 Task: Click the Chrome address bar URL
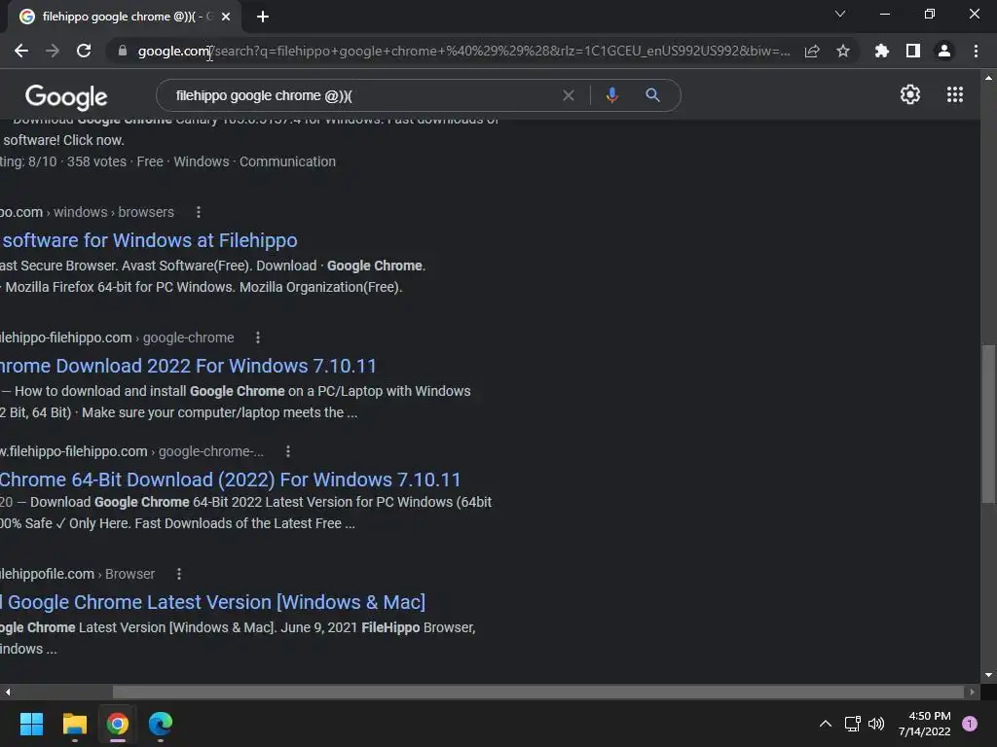coord(464,51)
